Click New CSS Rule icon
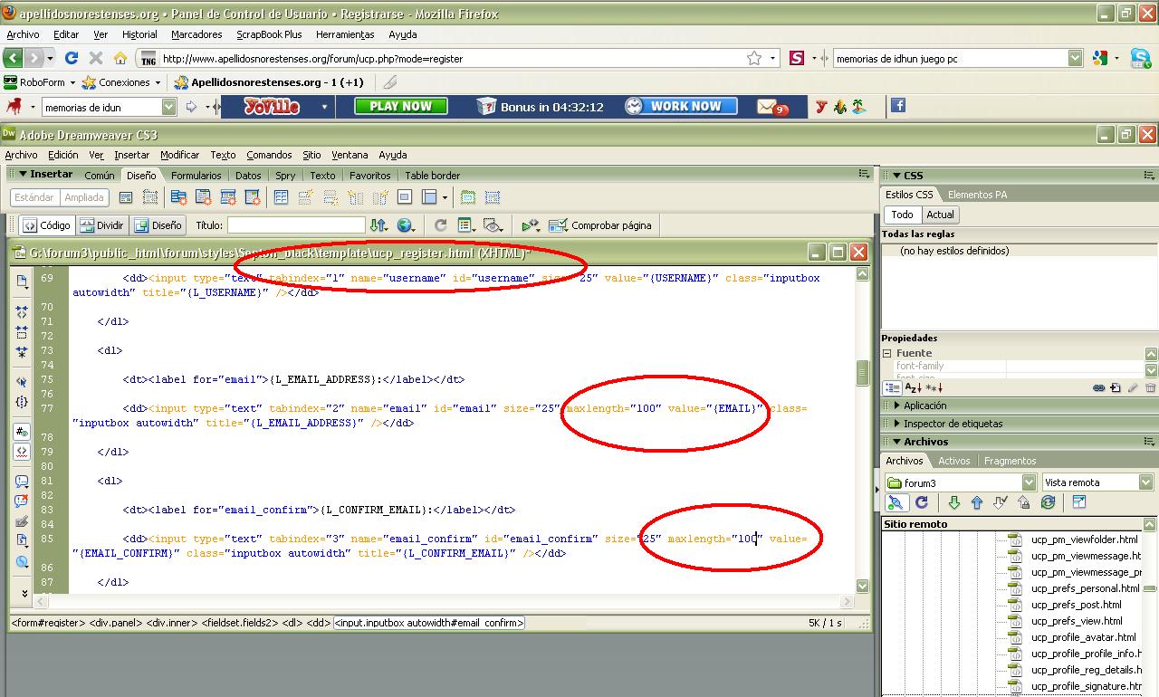The image size is (1159, 697). pyautogui.click(x=1116, y=387)
